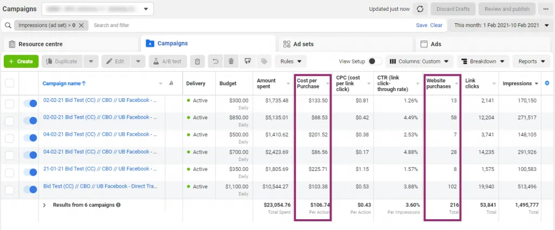This screenshot has height=230, width=555.
Task: Click the blue plus add column icon
Action: click(547, 83)
